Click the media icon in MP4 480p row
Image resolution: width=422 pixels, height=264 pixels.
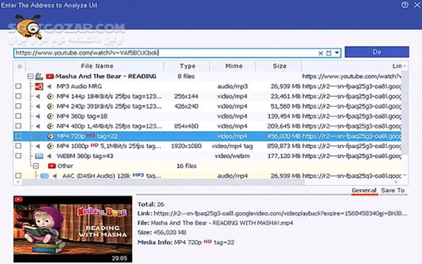click(50, 126)
